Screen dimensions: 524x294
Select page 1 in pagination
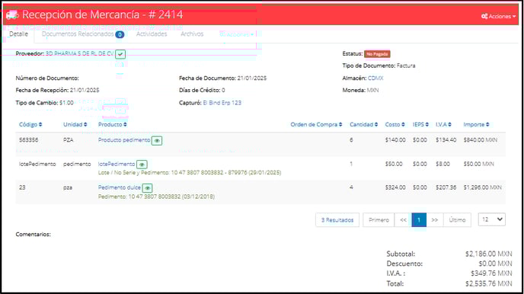(x=419, y=220)
